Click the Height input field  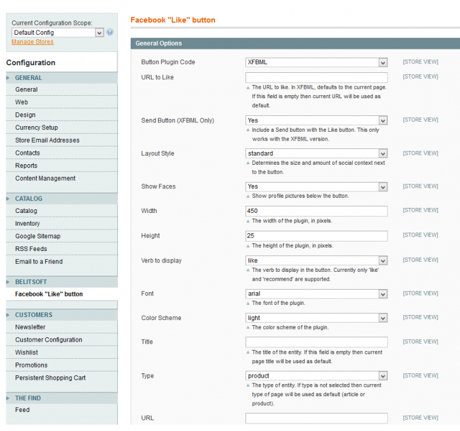[x=316, y=236]
